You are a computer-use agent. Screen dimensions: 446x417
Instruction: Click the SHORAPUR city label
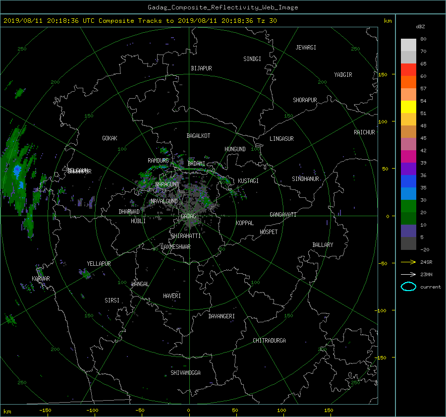305,100
